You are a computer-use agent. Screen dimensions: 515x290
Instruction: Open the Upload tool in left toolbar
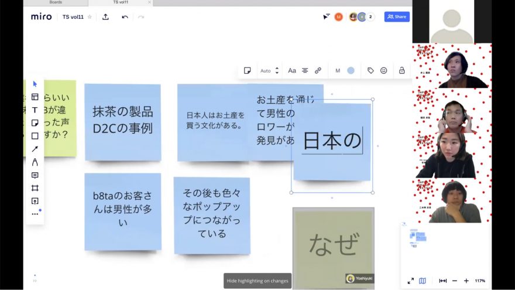coord(35,201)
